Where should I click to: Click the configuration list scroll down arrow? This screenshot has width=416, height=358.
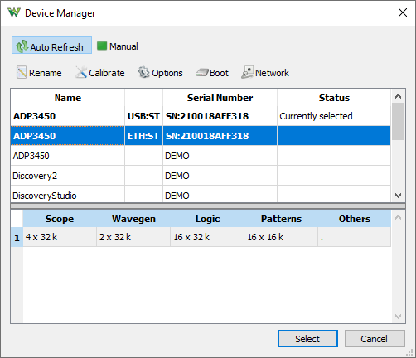398,316
